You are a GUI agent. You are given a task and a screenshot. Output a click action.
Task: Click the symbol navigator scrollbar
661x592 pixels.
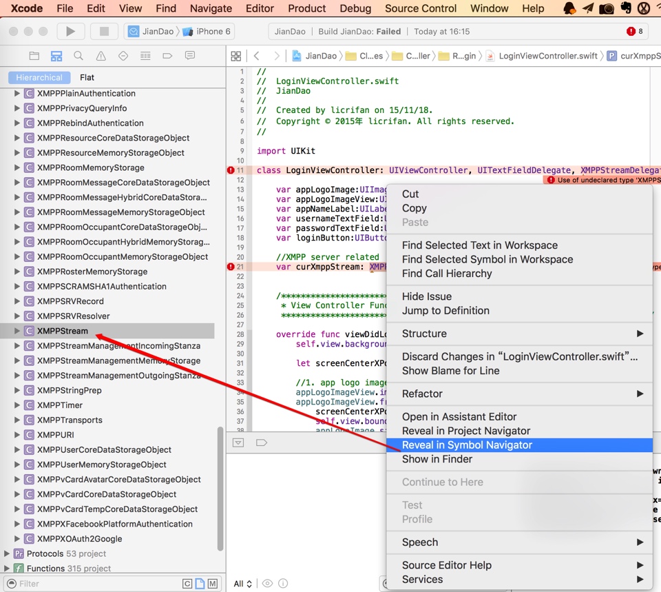click(x=220, y=489)
